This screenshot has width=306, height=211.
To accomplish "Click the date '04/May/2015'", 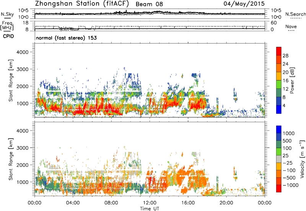I will coord(244,3).
